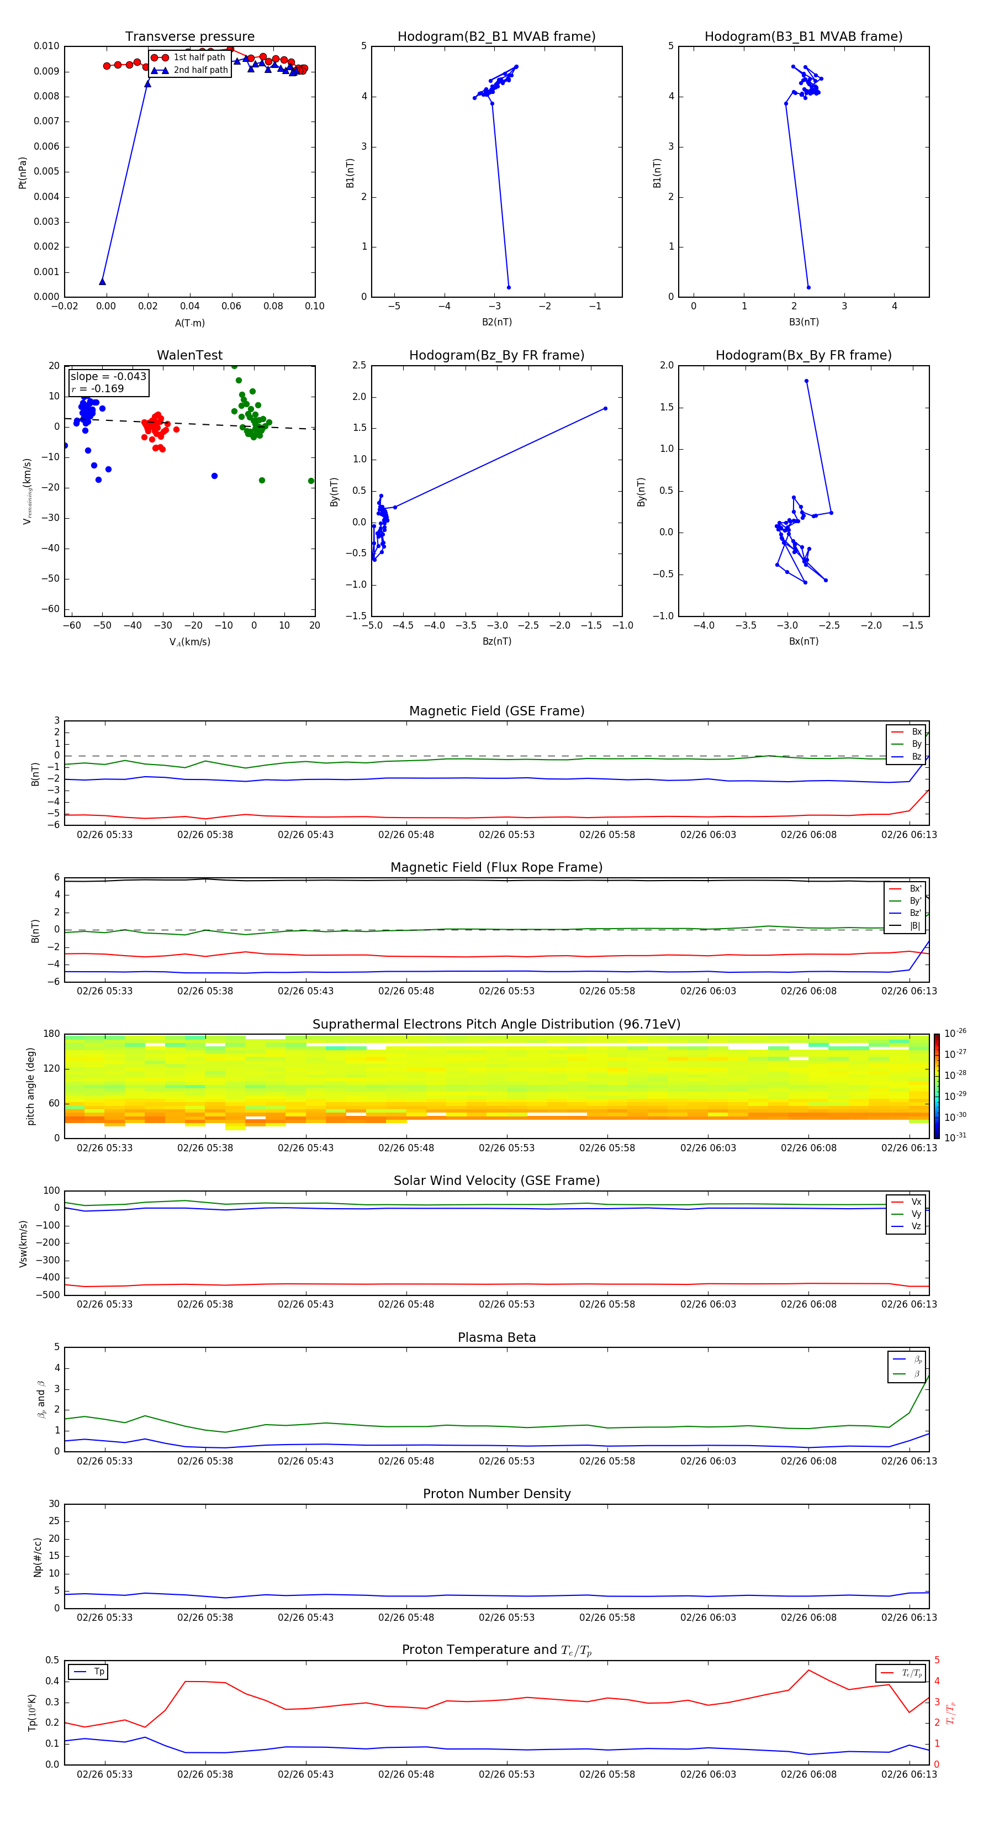This screenshot has width=994, height=1823.
Task: Select the 'Magnetic Field (Flux Rope Frame)' title
Action: tap(496, 868)
